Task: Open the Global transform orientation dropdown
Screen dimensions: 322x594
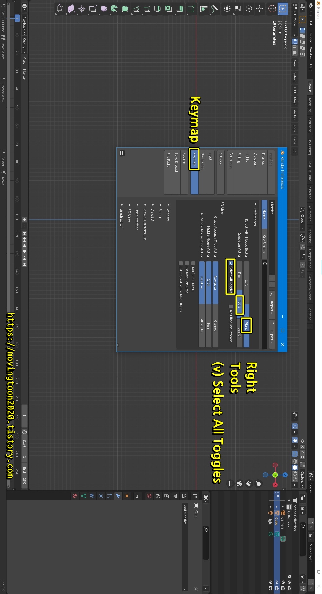Action: click(302, 219)
